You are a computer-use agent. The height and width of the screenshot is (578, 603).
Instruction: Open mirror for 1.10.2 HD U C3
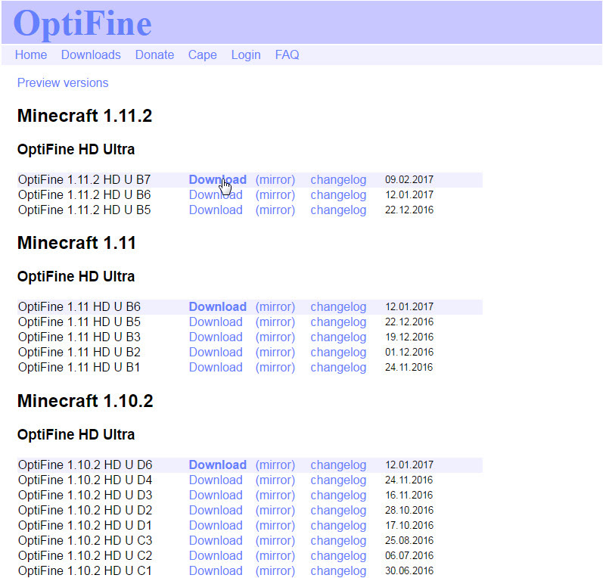(x=275, y=540)
